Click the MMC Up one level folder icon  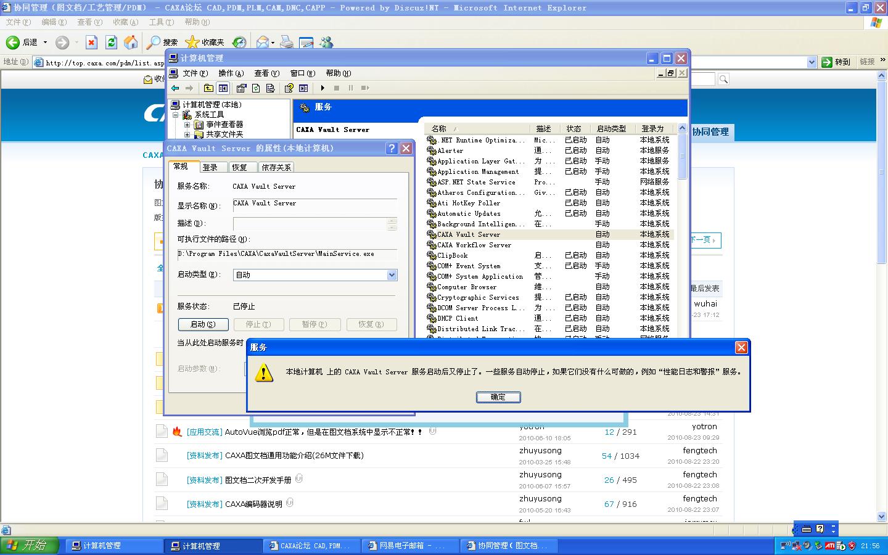coord(208,88)
